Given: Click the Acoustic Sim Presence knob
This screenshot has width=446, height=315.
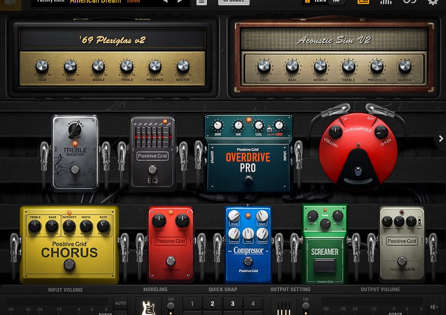Looking at the screenshot, I should (376, 67).
